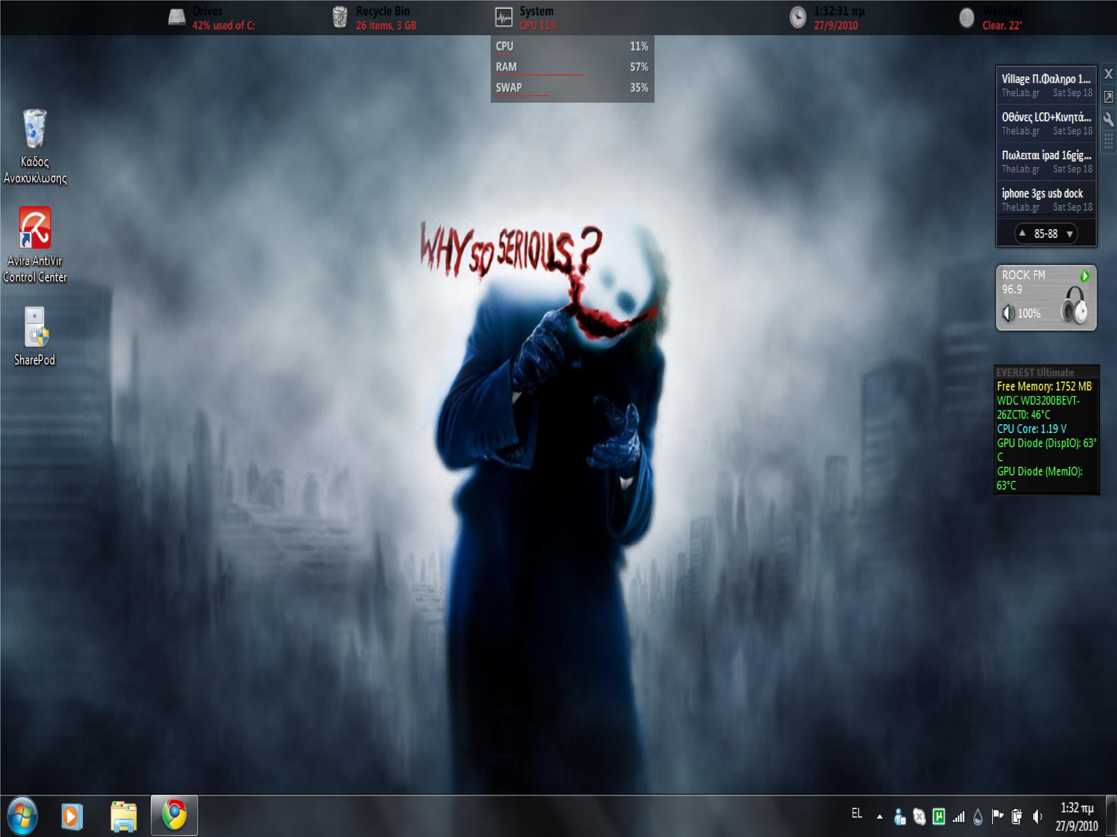Open the feed gadget wrench options icon
This screenshot has height=837, width=1117.
coord(1108,119)
